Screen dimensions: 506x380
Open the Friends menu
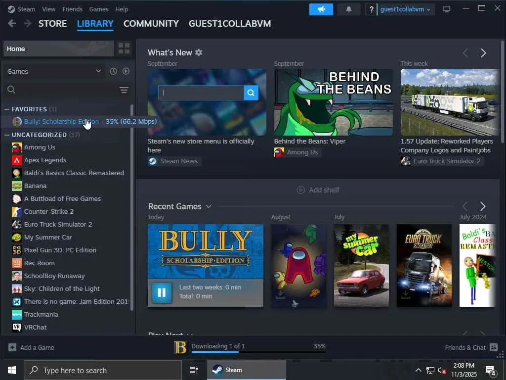(x=72, y=9)
